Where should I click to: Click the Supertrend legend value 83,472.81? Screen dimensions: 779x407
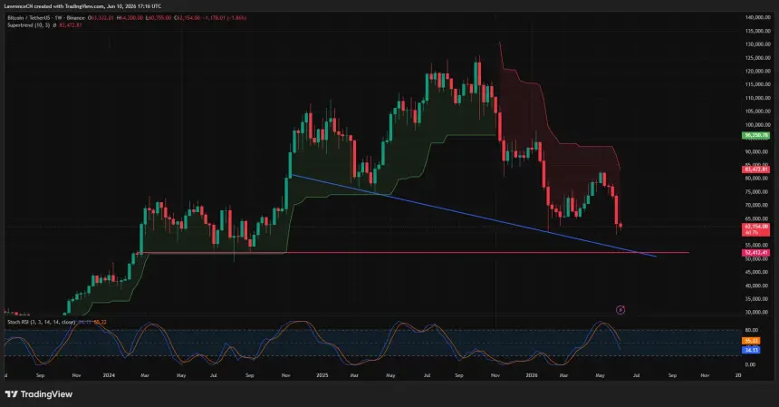coord(71,24)
